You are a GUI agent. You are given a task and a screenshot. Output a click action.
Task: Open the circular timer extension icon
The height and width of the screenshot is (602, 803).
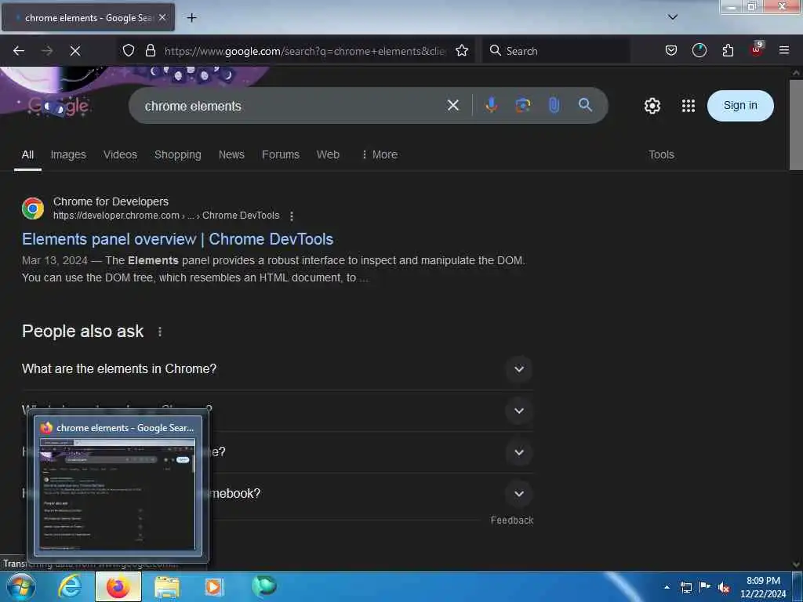699,50
